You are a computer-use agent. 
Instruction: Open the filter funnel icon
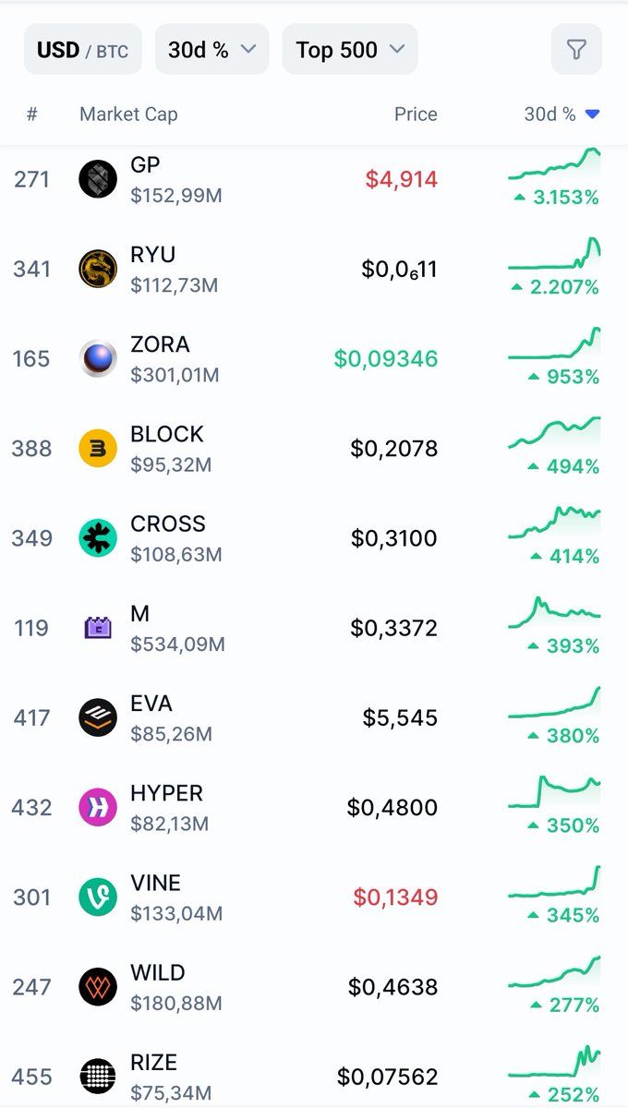click(576, 49)
